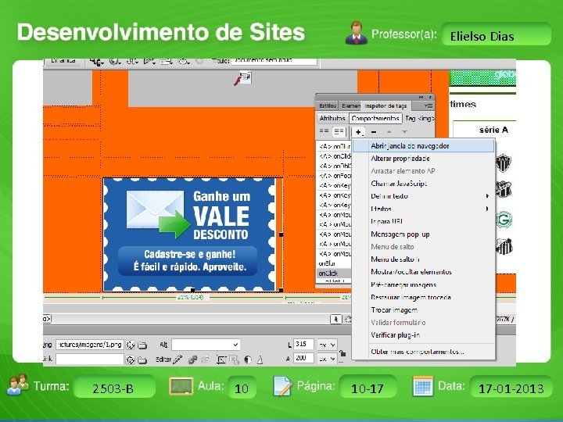Switch to the Elementos tab
Viewport: 563px width, 422px height.
350,105
